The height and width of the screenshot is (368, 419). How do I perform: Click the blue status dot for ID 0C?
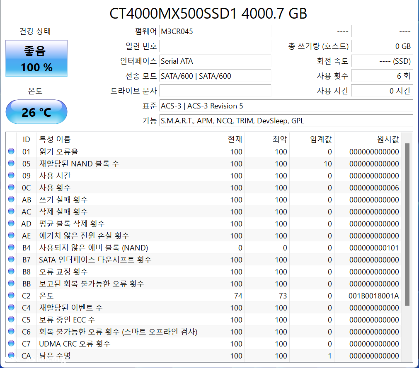coord(11,187)
